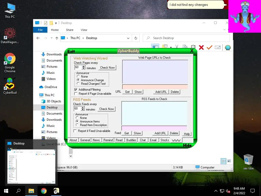Open the Stocks tab
Viewport: 261px width, 196px height.
[x=165, y=140]
